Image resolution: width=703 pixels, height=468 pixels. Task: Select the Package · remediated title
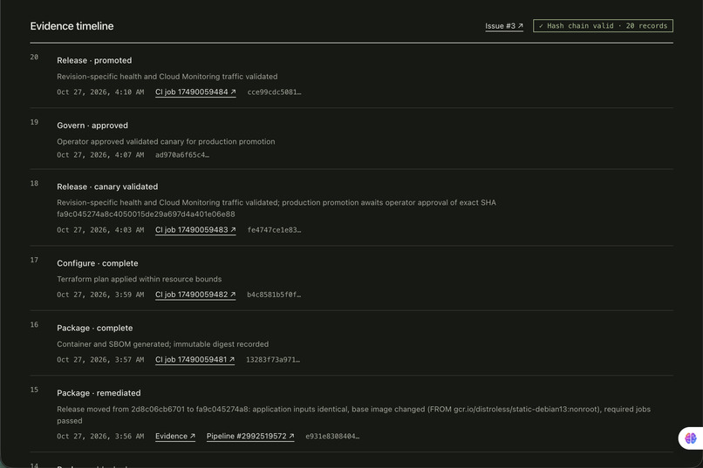point(99,393)
